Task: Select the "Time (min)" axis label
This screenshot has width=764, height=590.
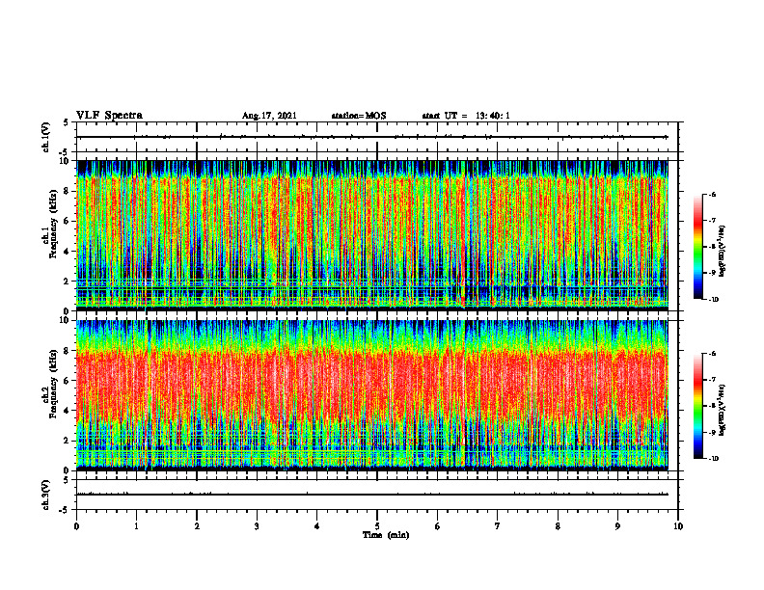Action: (x=386, y=535)
